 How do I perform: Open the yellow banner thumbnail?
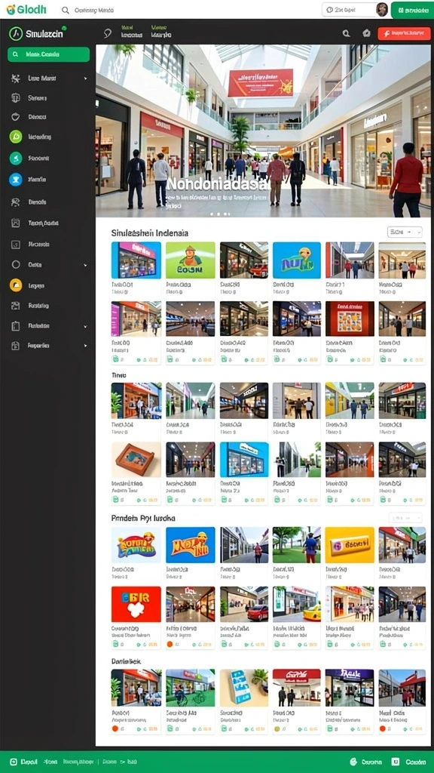(x=350, y=545)
